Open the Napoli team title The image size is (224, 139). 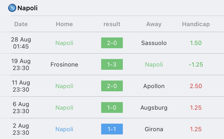pos(27,8)
